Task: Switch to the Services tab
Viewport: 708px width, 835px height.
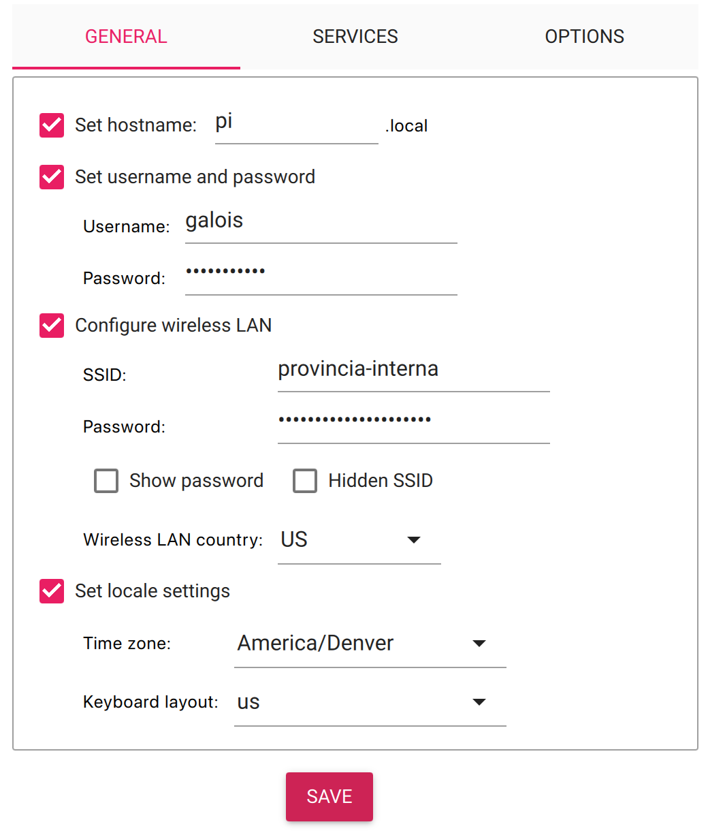Action: pyautogui.click(x=355, y=37)
